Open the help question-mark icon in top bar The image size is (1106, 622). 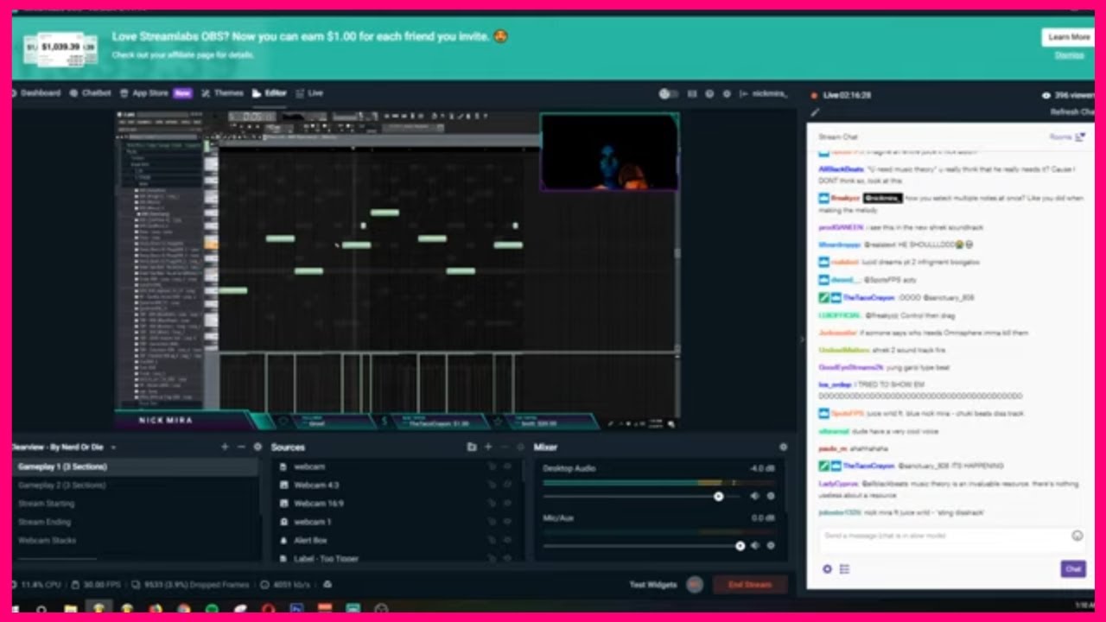709,93
